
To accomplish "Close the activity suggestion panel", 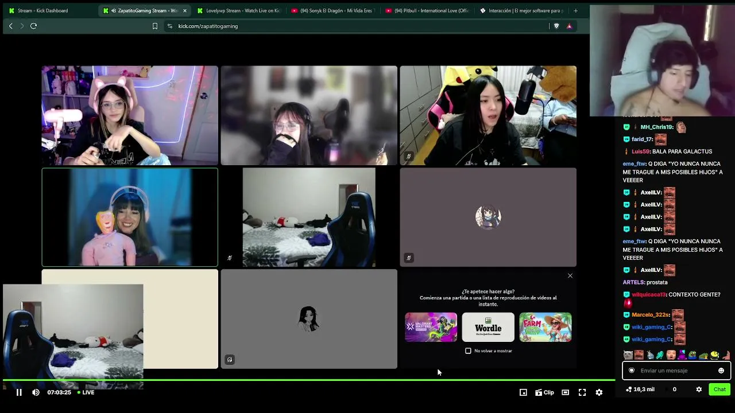I will click(570, 276).
